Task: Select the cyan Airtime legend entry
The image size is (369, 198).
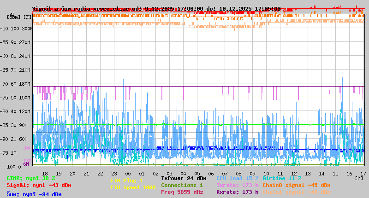Action: point(282,178)
